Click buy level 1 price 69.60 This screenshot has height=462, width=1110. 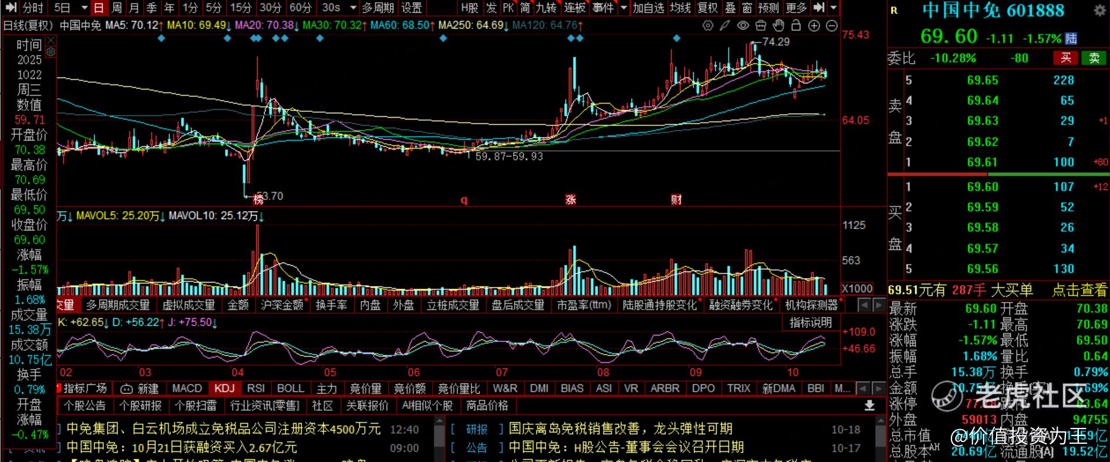983,187
